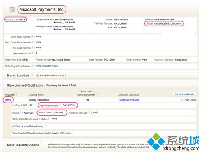This screenshot has height=152, width=201.
Task: Open help icon next to Regulator column header
Action: (x=17, y=95)
